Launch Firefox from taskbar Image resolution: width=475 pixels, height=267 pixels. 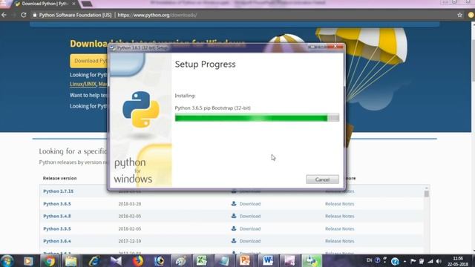[138, 261]
